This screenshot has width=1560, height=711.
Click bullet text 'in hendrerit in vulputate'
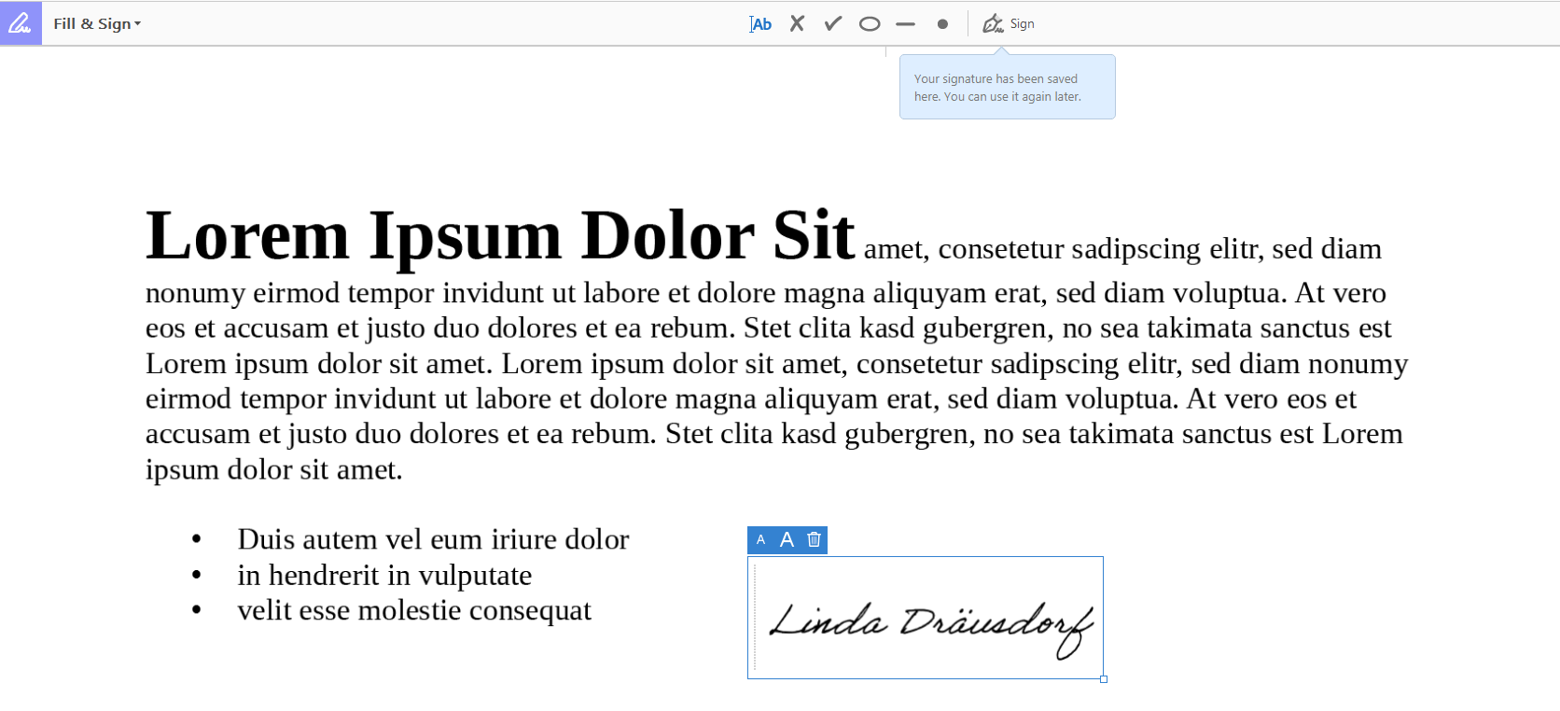point(384,575)
